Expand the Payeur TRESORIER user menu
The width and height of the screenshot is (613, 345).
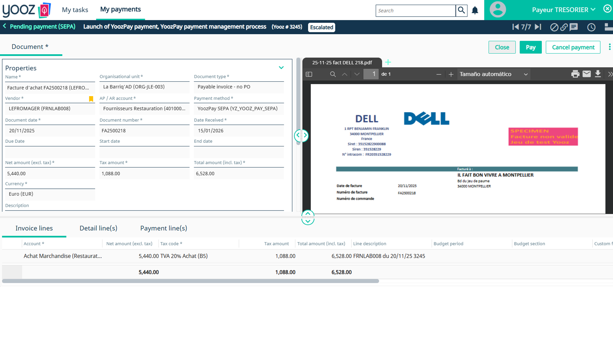[564, 10]
